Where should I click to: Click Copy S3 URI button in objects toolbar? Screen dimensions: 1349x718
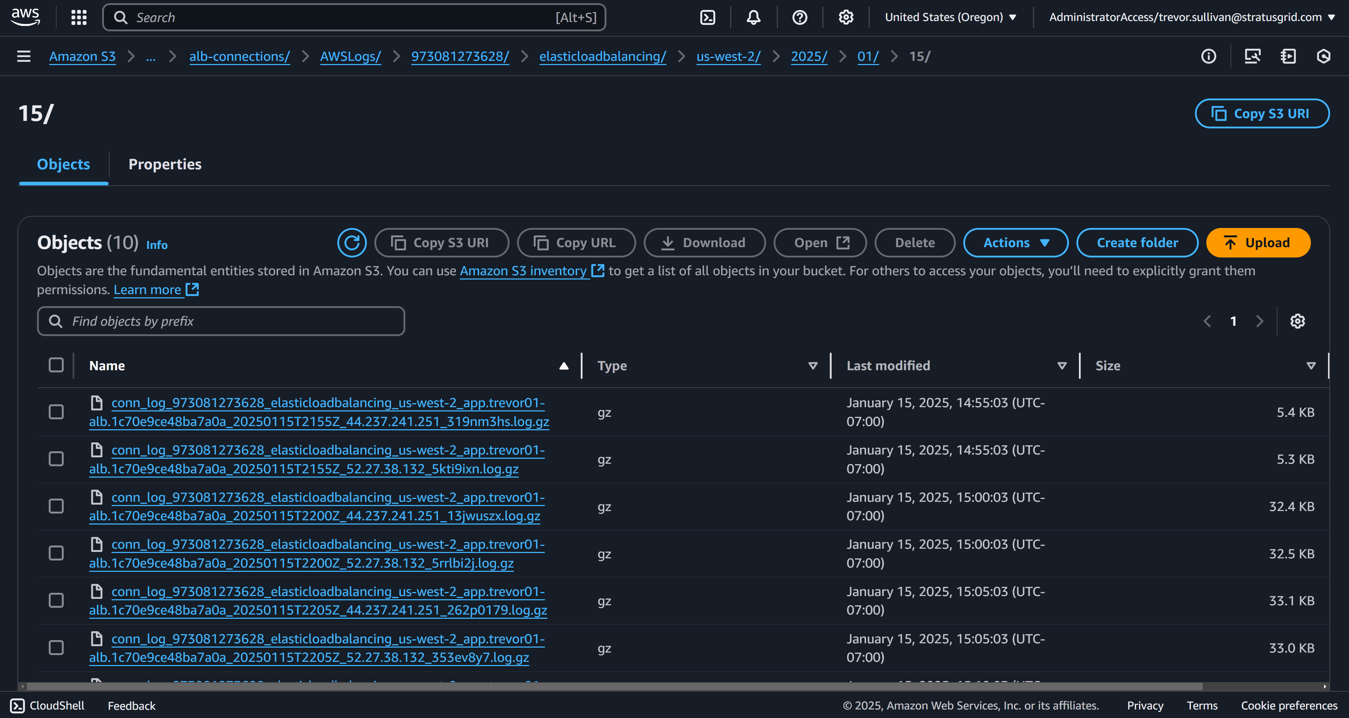coord(442,243)
